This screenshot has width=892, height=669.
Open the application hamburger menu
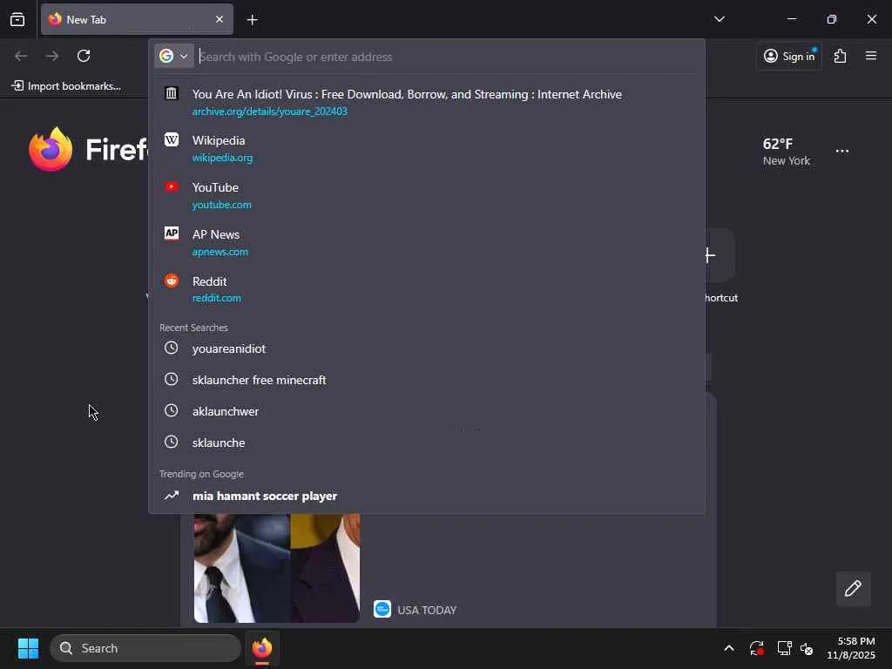coord(871,56)
